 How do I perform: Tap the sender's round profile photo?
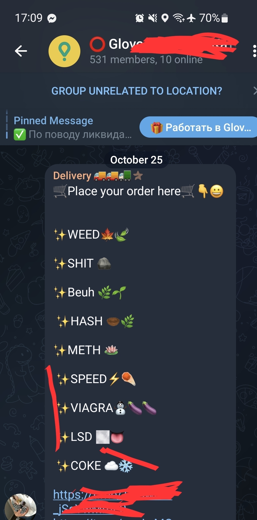20,507
